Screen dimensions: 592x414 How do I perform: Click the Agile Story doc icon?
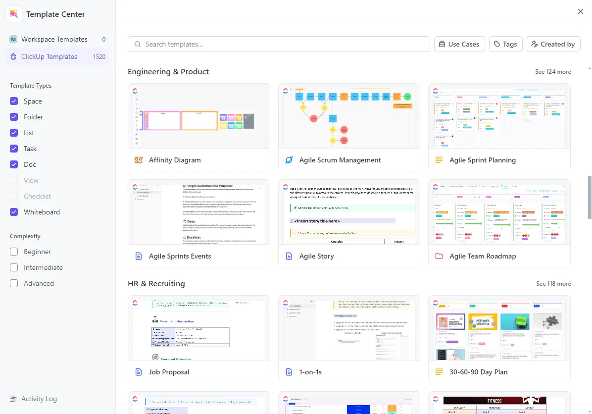(289, 256)
